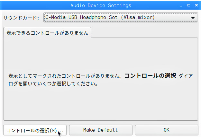Minimize the Audio Device Settings window
The image size is (201, 138).
coord(181,6)
